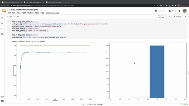The height and width of the screenshot is (106, 189).
Task: Collapse the header with the up chevron
Action: pyautogui.click(x=185, y=17)
